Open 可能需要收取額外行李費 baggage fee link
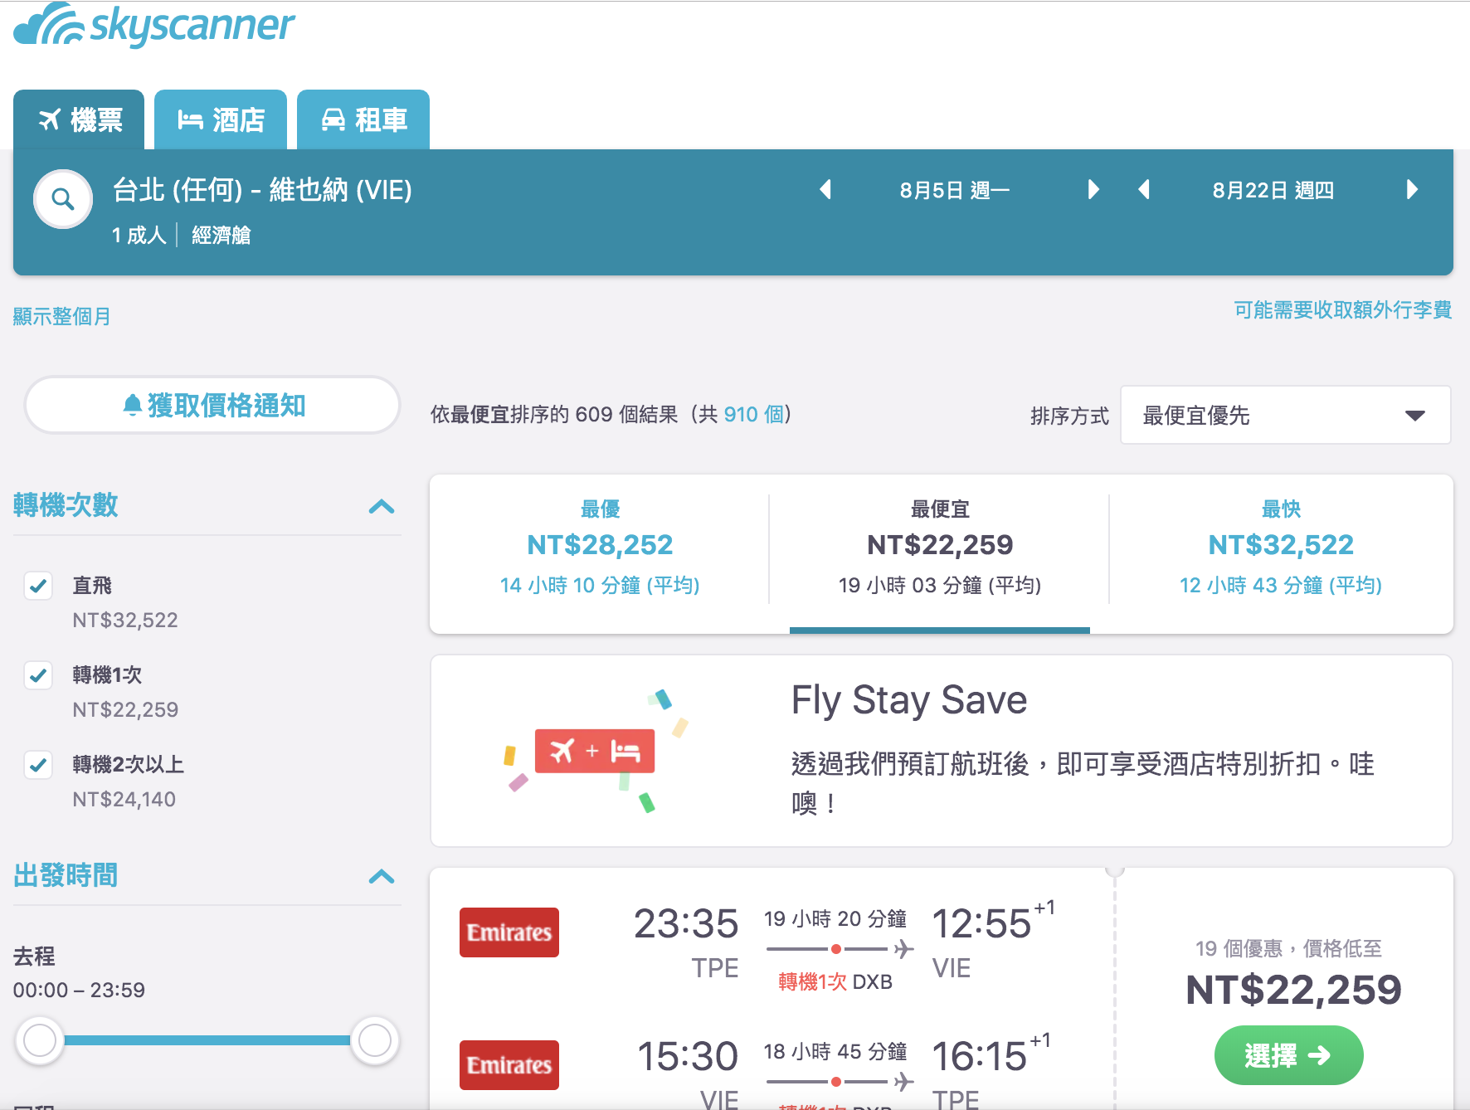The width and height of the screenshot is (1470, 1110). pos(1342,310)
